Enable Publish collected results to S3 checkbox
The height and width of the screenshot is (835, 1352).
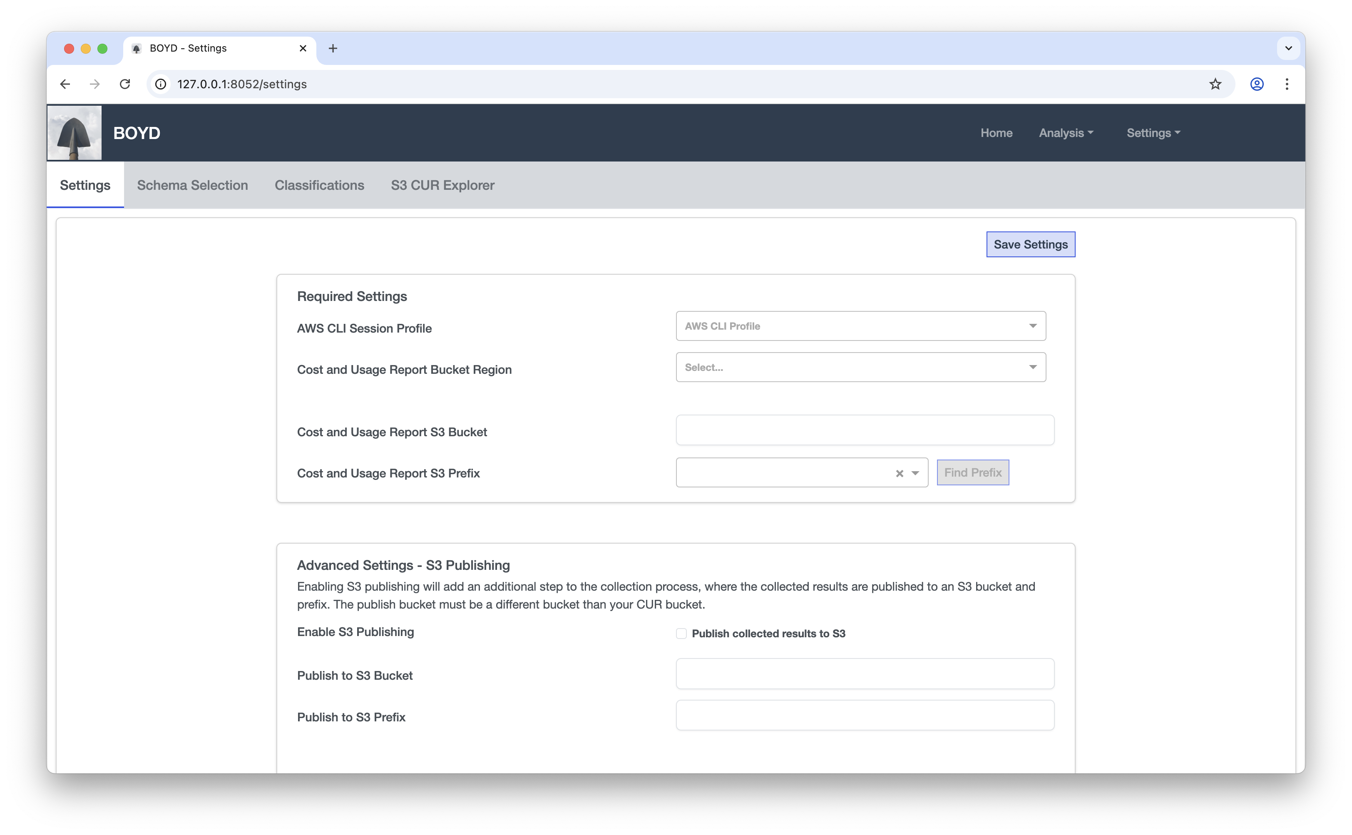pos(681,634)
